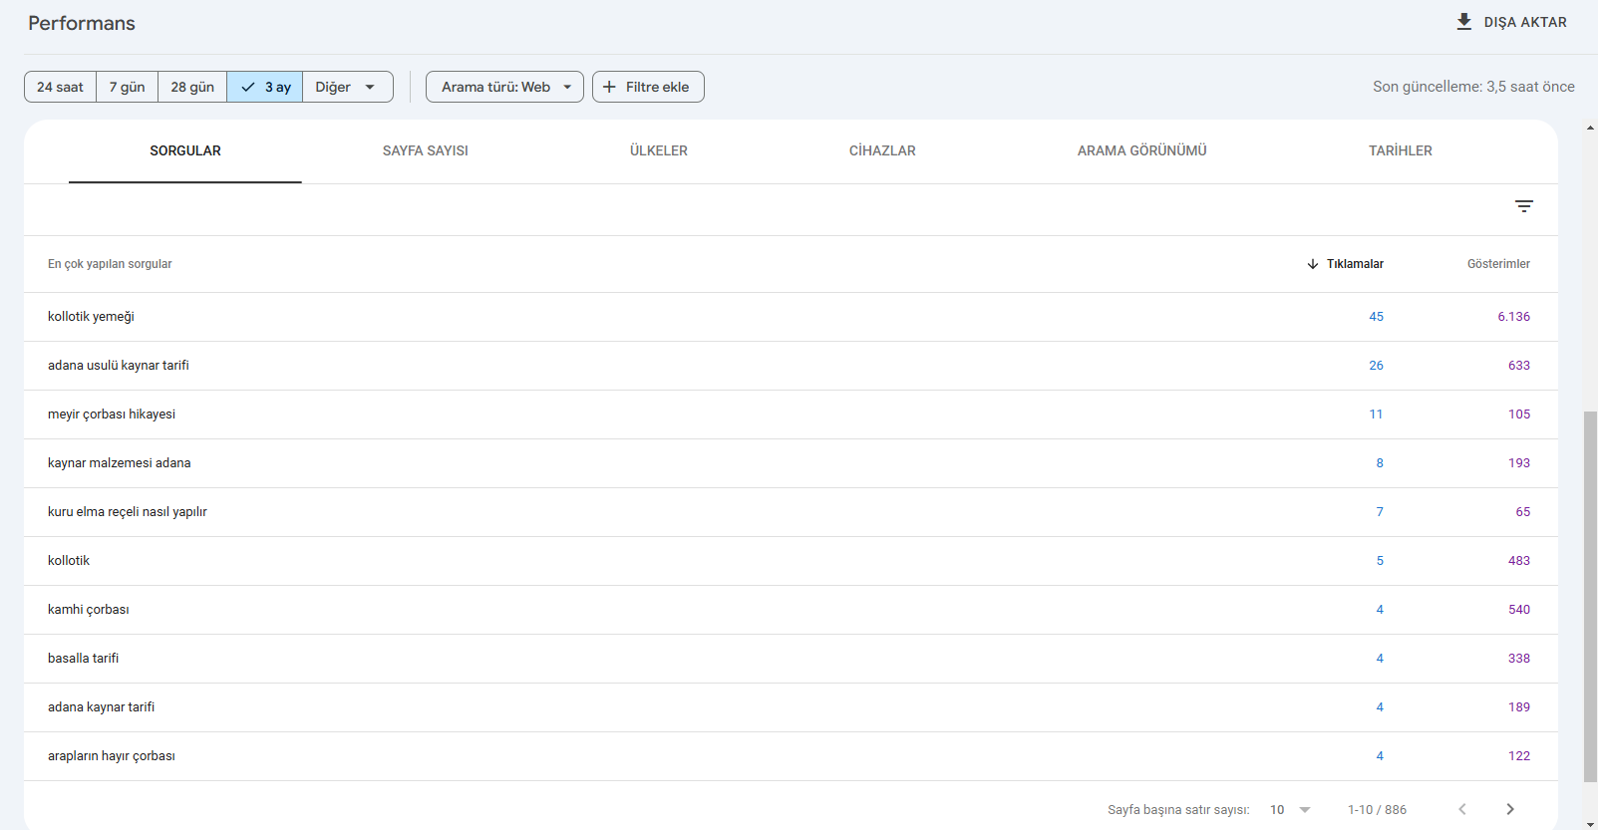The image size is (1598, 830).
Task: Click the 'Son güncelleme: 3,5 saat önce' text
Action: 1473,87
